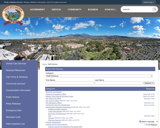Click the Last Name input field
Image resolution: width=160 pixels, height=128 pixels.
click(119, 83)
